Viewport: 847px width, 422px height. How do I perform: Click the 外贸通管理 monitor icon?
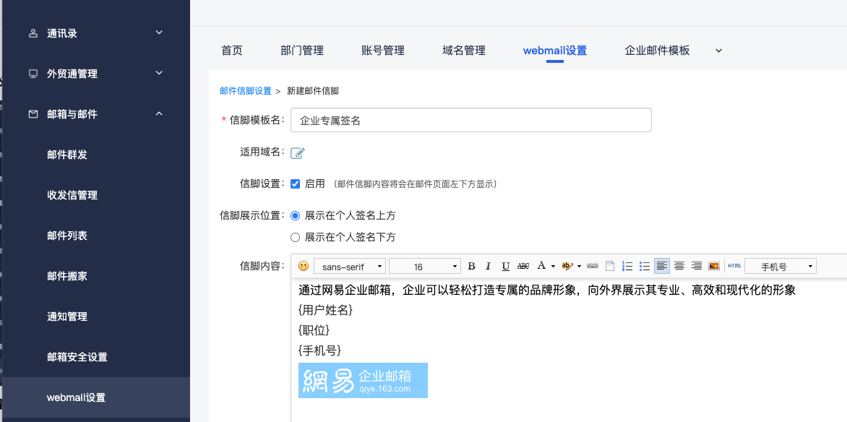(33, 74)
